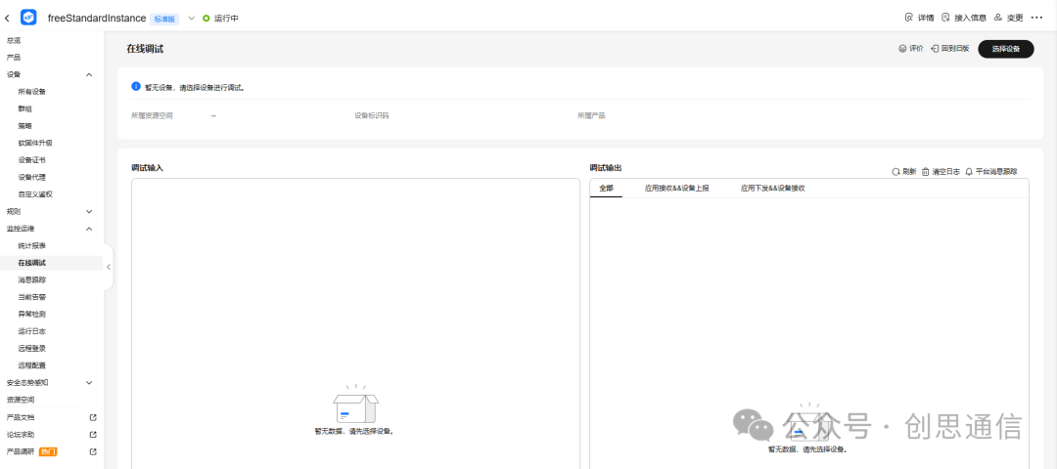Click the back arrow beside the instance logo
The height and width of the screenshot is (469, 1057).
[8, 19]
